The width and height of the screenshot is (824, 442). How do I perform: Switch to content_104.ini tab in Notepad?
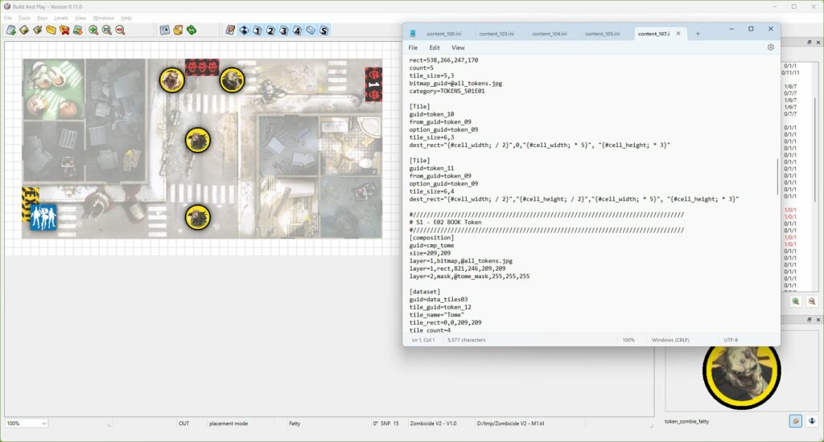click(x=550, y=34)
